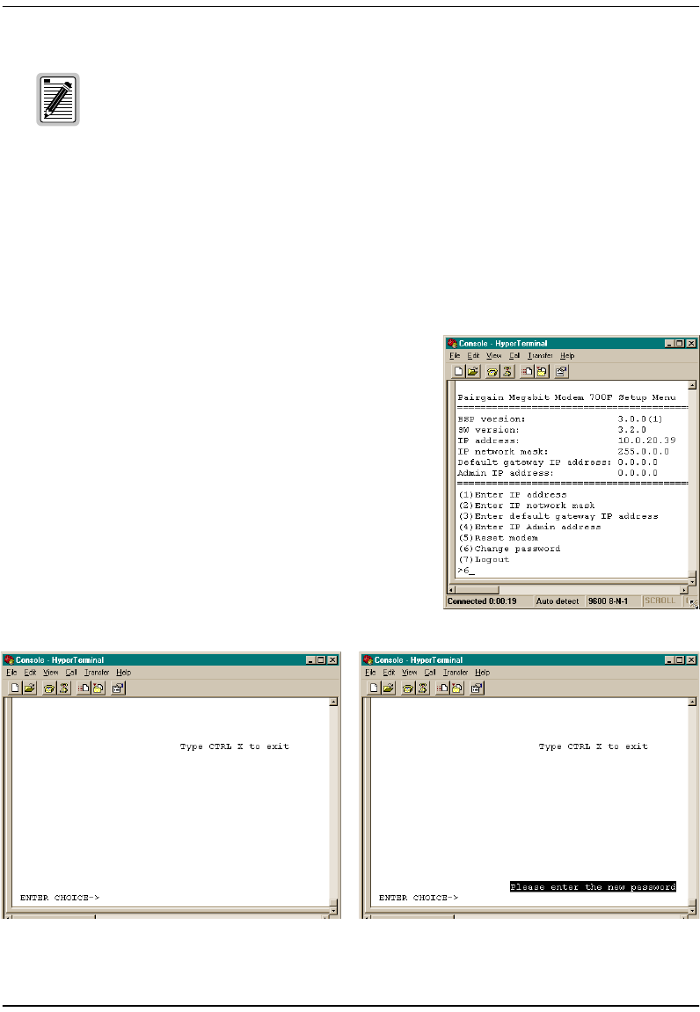
Task: Click 'Connected 0:00:19' in status bar
Action: (x=482, y=601)
